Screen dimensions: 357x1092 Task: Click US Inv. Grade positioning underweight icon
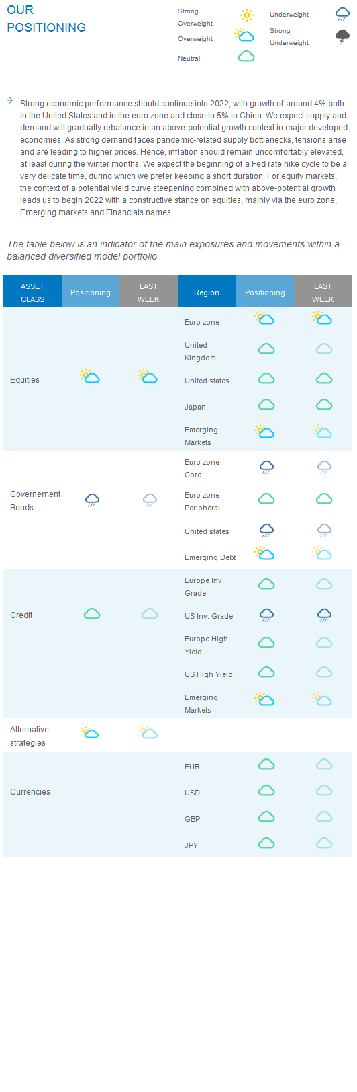(x=266, y=615)
